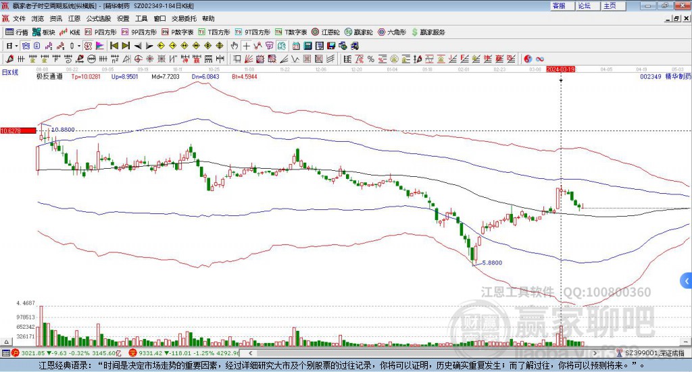Open the 9P四方形 tool
The height and width of the screenshot is (372, 692).
pyautogui.click(x=139, y=32)
